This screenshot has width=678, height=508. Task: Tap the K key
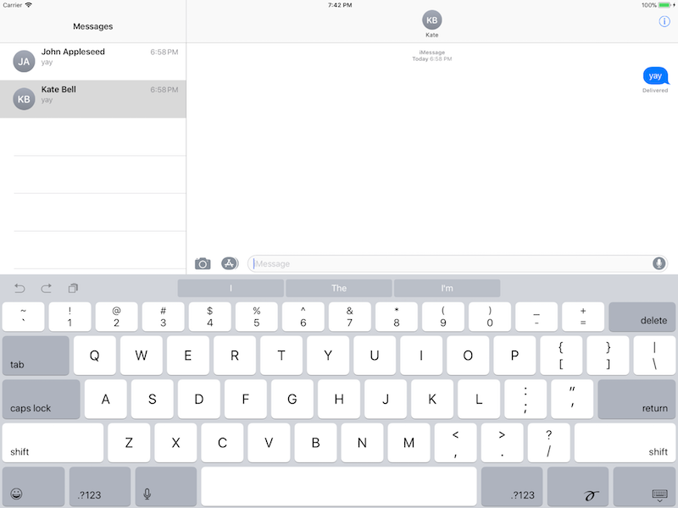pos(432,399)
